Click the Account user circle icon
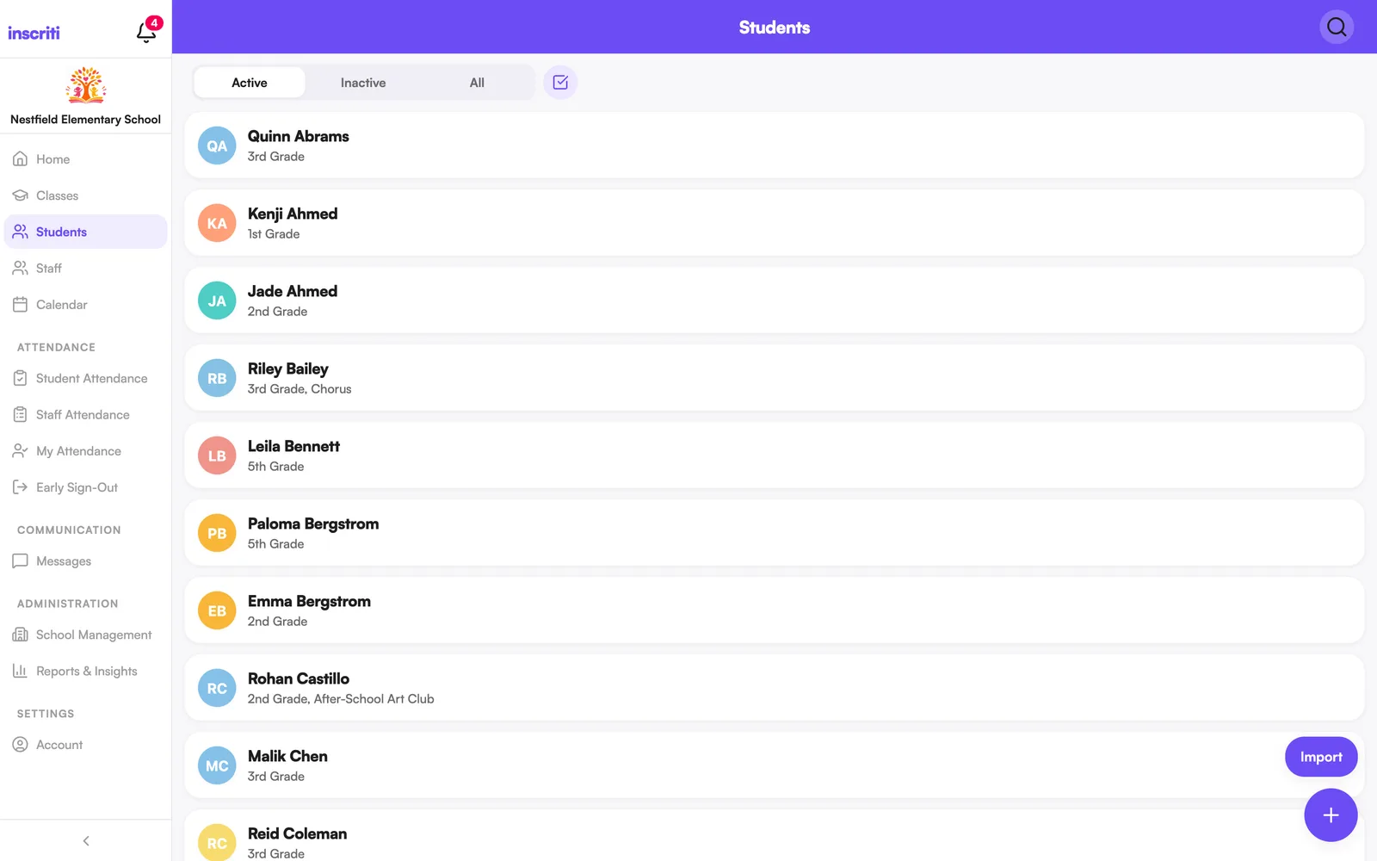This screenshot has height=861, width=1377. pyautogui.click(x=21, y=745)
